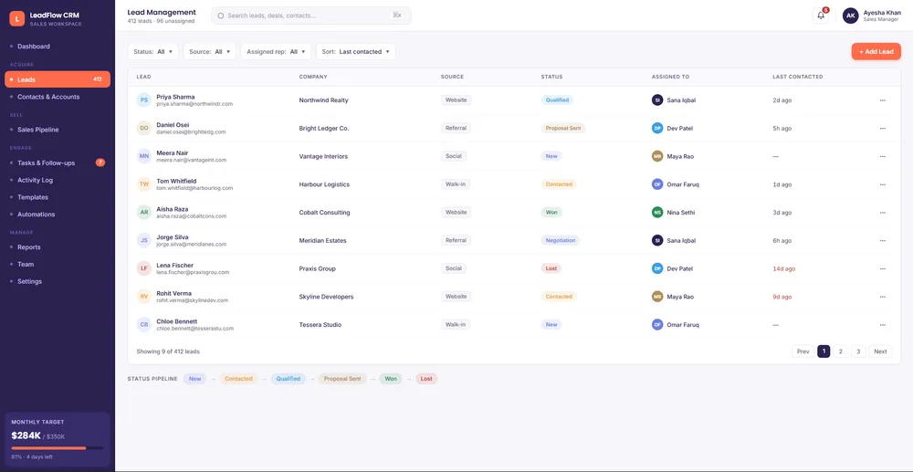Click the notification bell icon
The image size is (913, 472).
pyautogui.click(x=821, y=16)
